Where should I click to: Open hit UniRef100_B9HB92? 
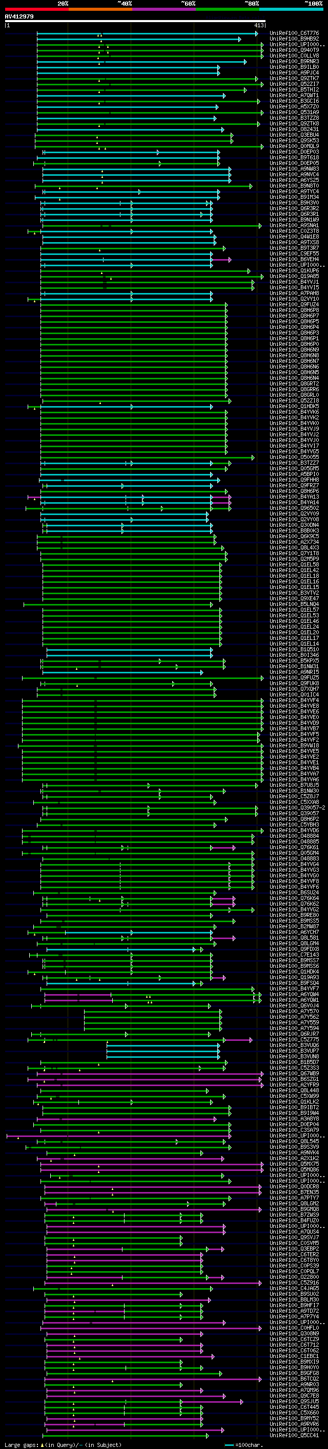294,39
